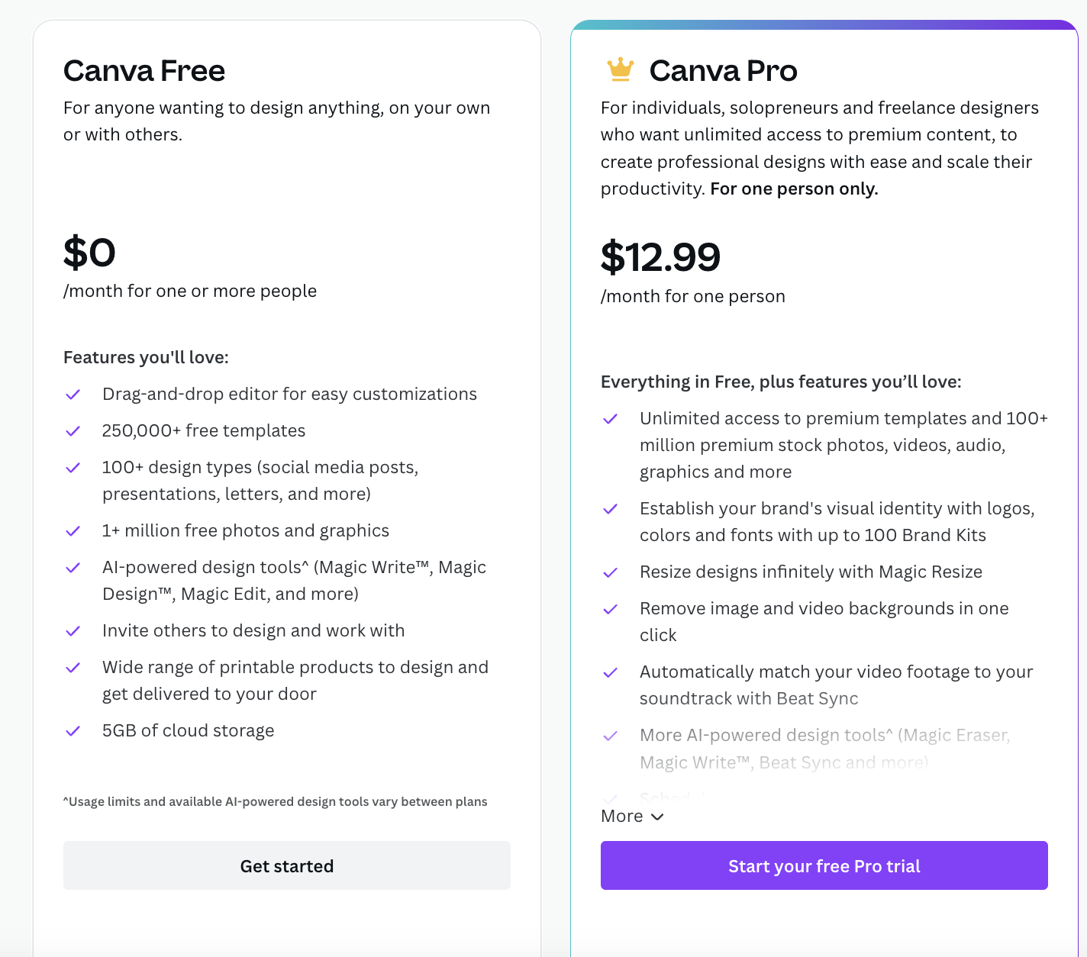This screenshot has height=957, width=1087.
Task: Click the checkmark beside Invite others to design
Action: (73, 631)
